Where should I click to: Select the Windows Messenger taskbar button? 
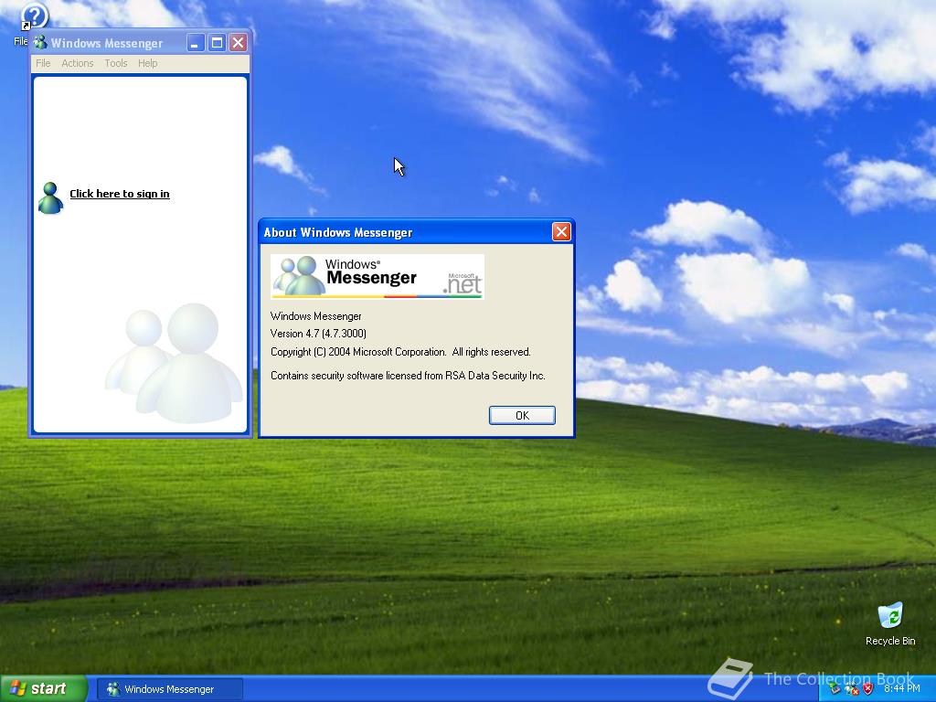pos(170,689)
